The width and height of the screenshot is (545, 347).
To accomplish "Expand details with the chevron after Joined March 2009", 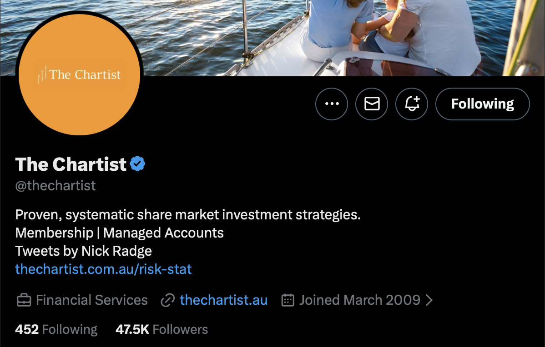I will tap(428, 300).
